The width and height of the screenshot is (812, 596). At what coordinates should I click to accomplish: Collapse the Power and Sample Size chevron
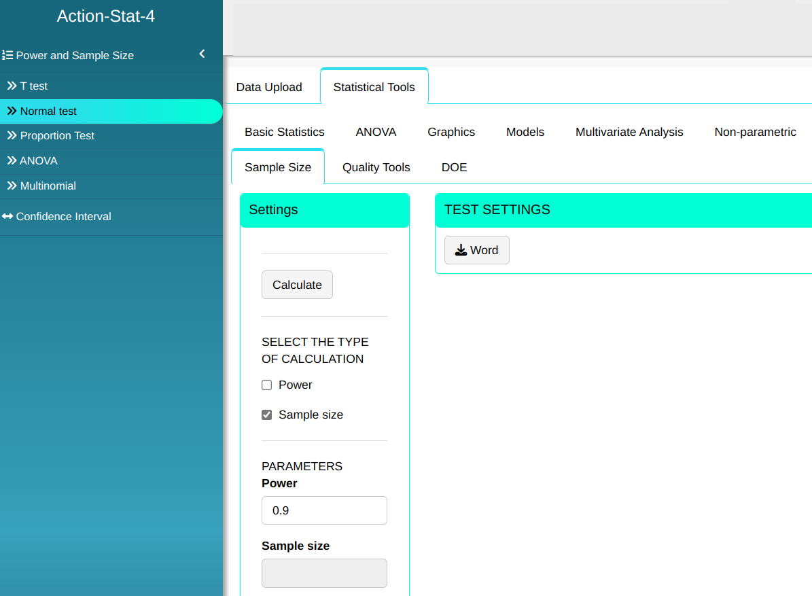pyautogui.click(x=202, y=54)
